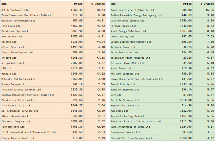Image resolution: width=216 pixels, height=141 pixels.
Task: Click eClerx Services Ltd
Action: [x=29, y=47]
